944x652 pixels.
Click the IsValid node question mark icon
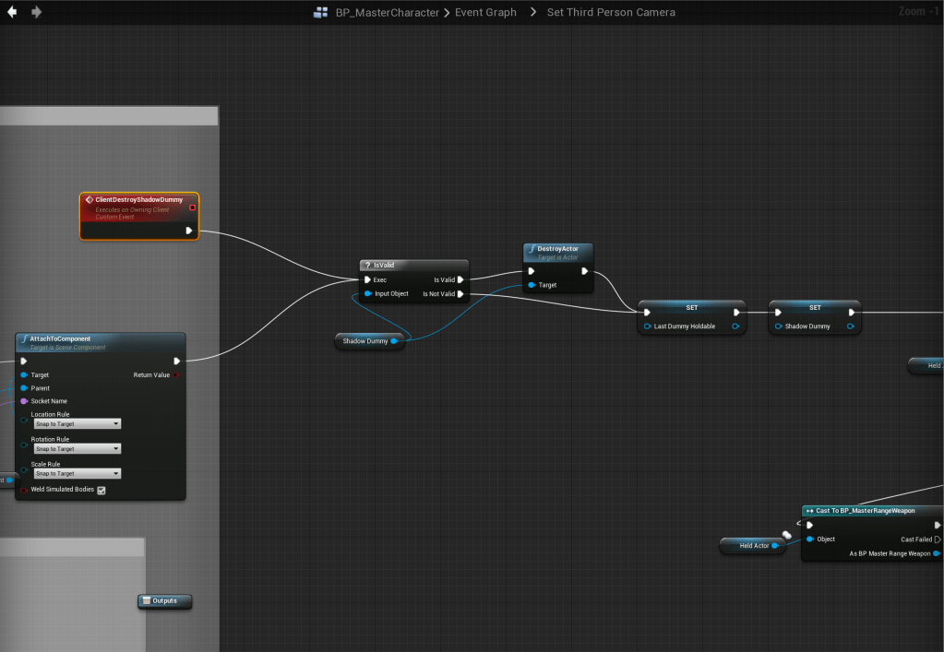tap(367, 265)
